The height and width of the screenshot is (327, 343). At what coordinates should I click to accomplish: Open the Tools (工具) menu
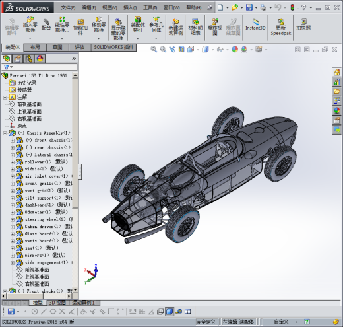pyautogui.click(x=150, y=8)
